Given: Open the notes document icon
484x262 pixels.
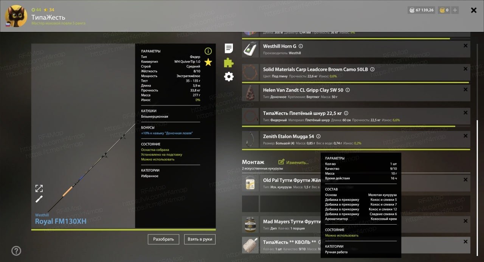Looking at the screenshot, I should [229, 48].
